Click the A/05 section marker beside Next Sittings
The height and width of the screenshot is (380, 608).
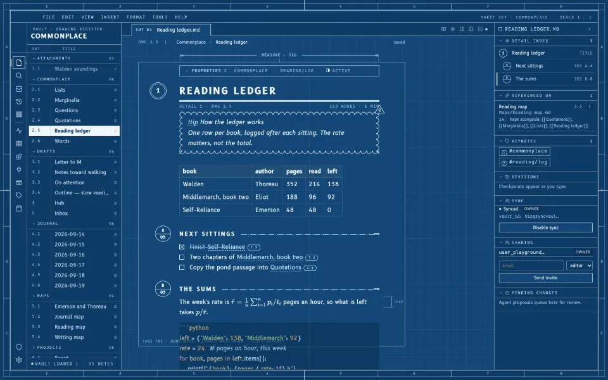(163, 234)
